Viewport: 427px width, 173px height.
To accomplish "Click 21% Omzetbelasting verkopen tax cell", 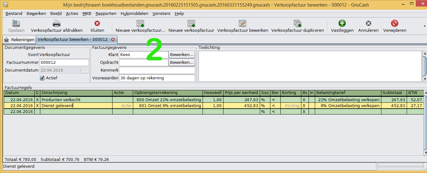I will pyautogui.click(x=348, y=100).
